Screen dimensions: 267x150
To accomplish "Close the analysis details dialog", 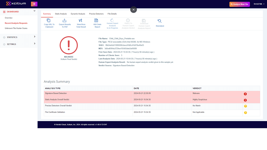I will (133, 10).
